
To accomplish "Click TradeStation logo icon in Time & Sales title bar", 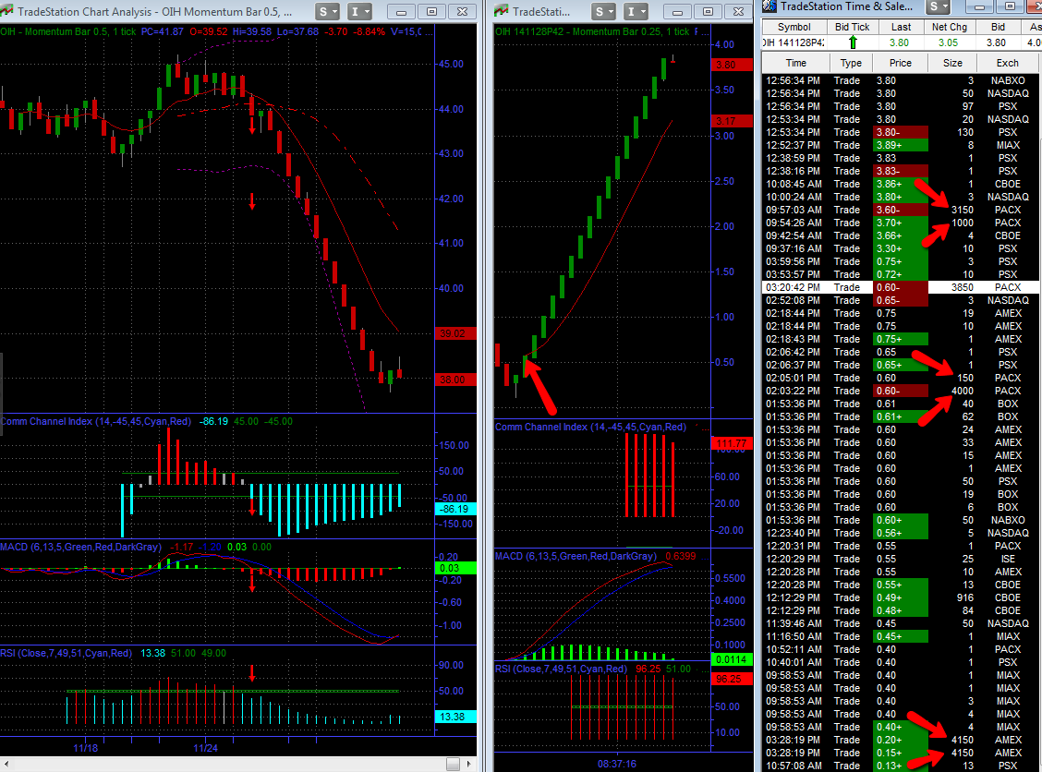I will coord(769,6).
